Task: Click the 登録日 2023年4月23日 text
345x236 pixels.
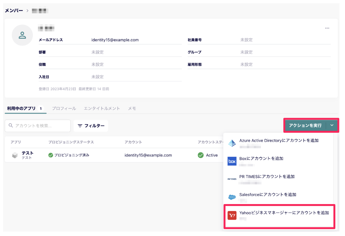Action: coord(57,89)
